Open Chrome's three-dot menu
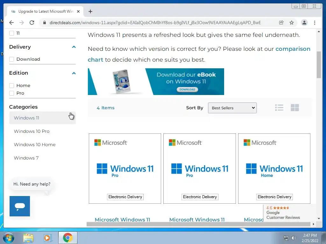 pos(315,23)
